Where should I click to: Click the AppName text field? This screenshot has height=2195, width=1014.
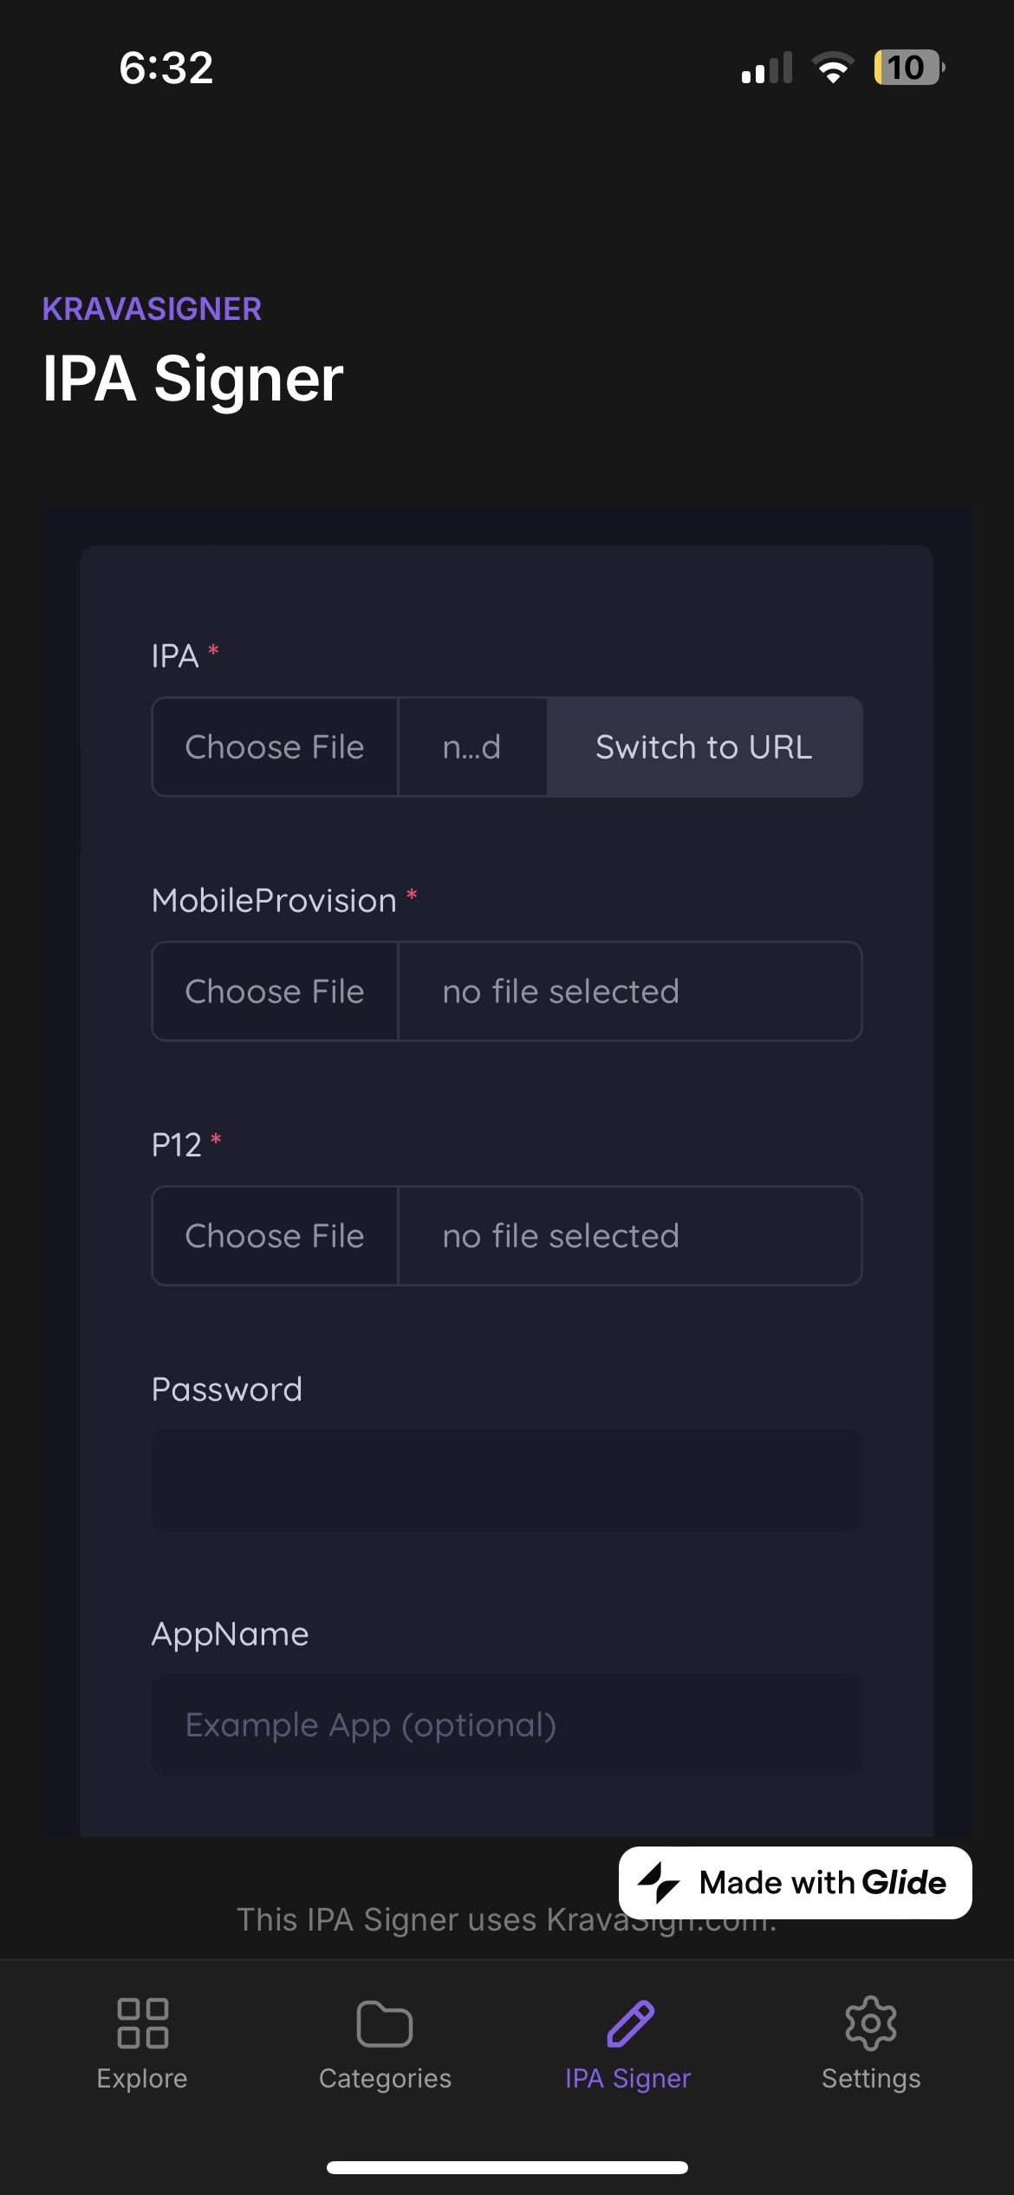pyautogui.click(x=507, y=1725)
